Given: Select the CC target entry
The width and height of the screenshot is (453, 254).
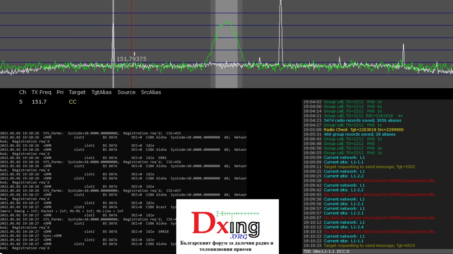Looking at the screenshot, I should (x=73, y=102).
